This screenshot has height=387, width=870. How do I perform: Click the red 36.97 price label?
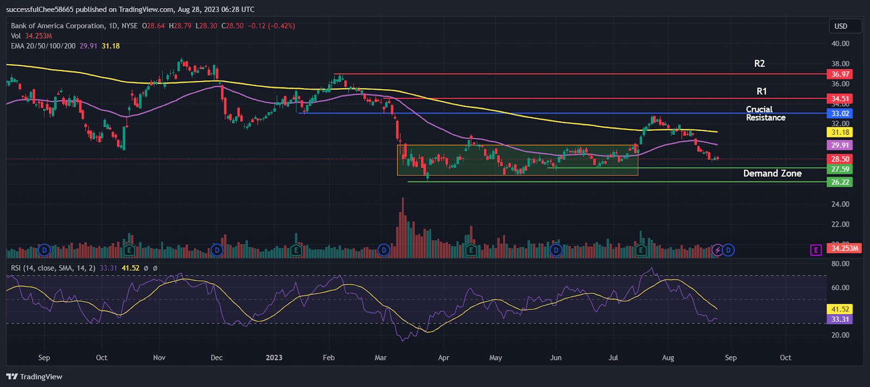coord(840,74)
